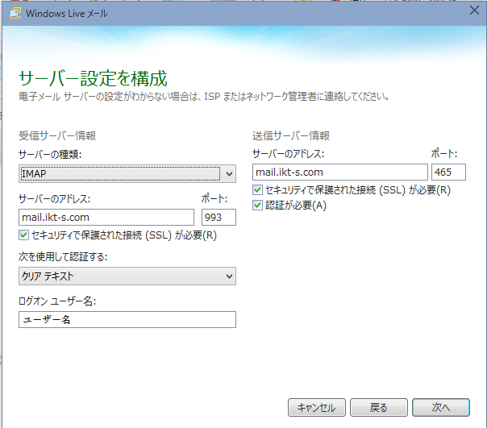Close the Windows Live メール dialog

point(474,10)
